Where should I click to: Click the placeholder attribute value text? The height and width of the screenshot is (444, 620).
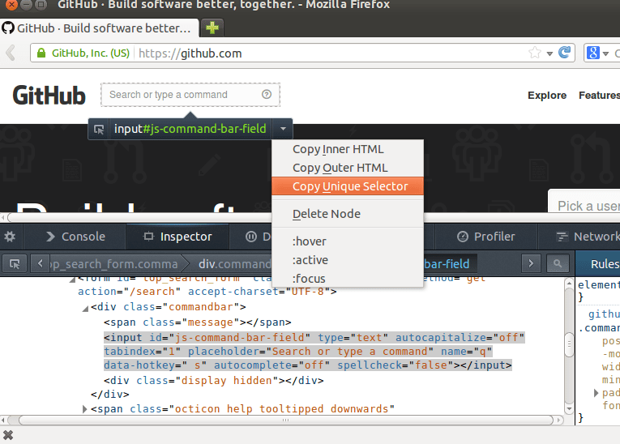point(350,351)
